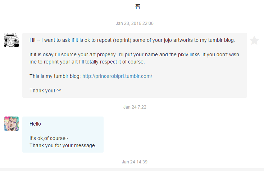Click the "Thank you! ^^" line
The width and height of the screenshot is (264, 171).
click(45, 91)
